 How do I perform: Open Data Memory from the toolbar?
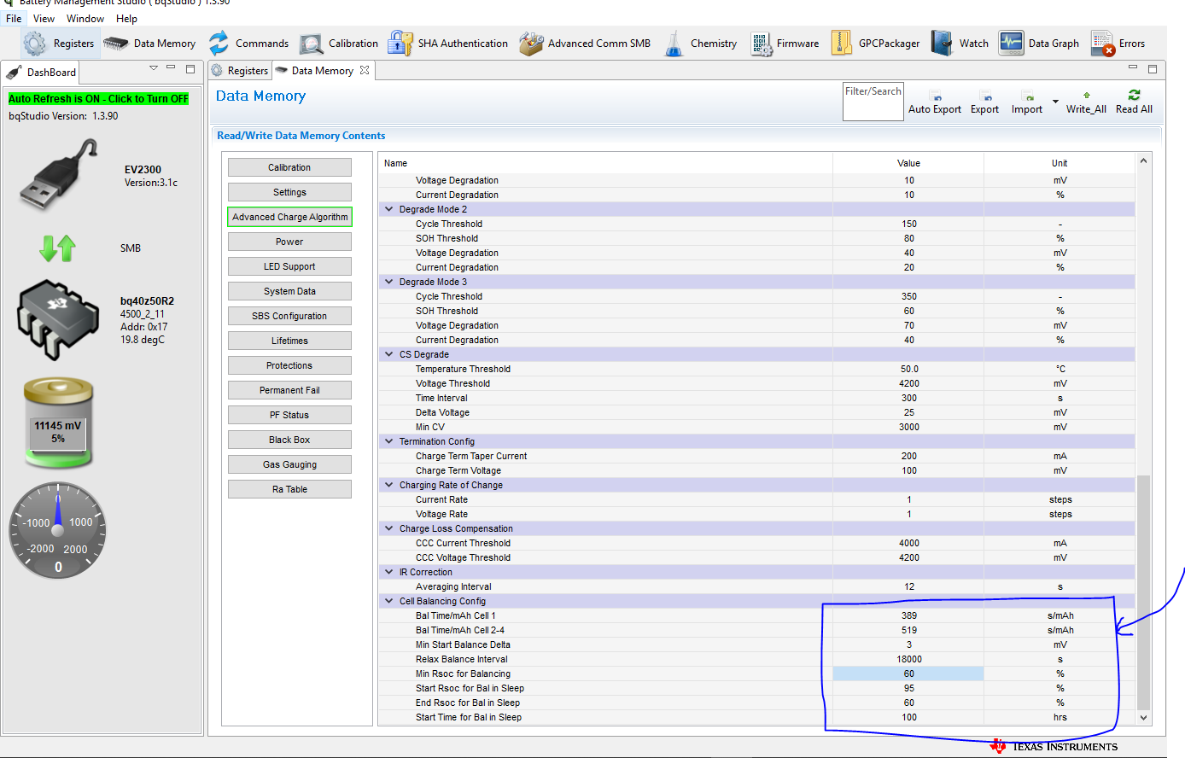tap(116, 44)
